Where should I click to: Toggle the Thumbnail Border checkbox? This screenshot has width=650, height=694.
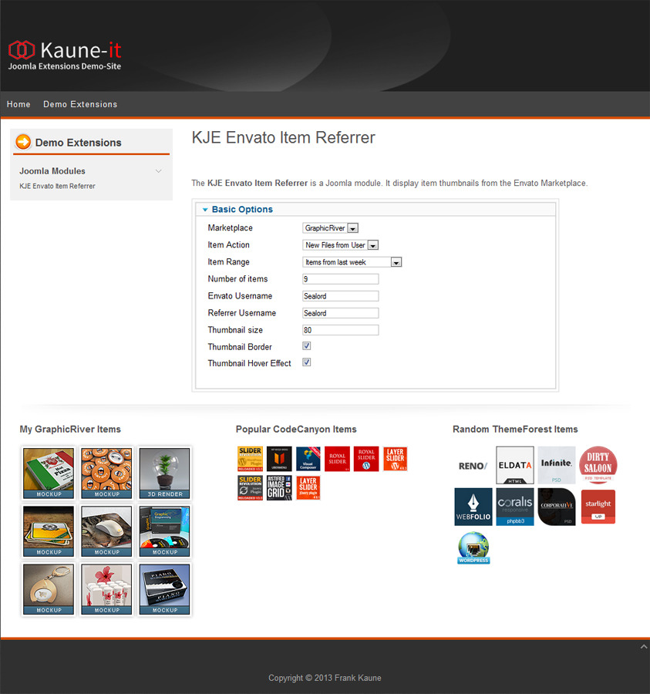tap(306, 345)
